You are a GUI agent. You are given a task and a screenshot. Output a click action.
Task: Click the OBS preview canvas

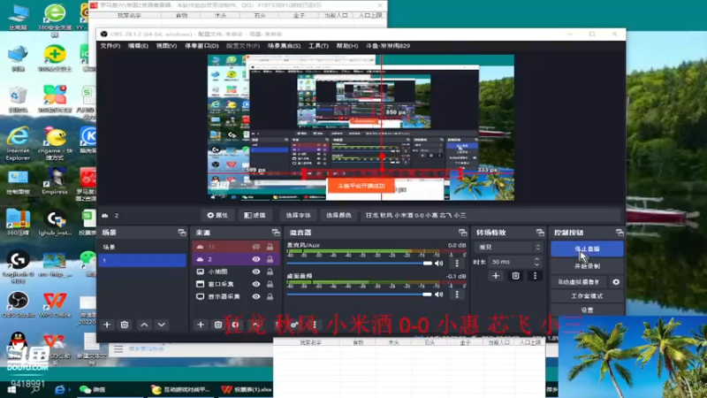361,127
